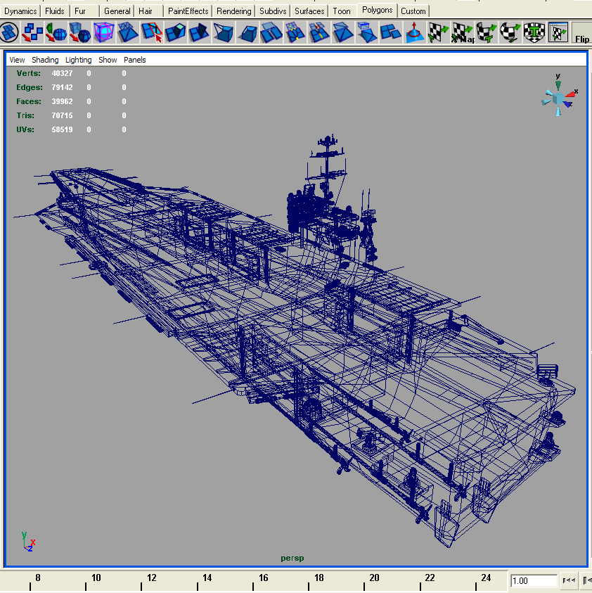Activate the Split Polygon Tool shelf icon
This screenshot has height=593, width=592.
[152, 32]
